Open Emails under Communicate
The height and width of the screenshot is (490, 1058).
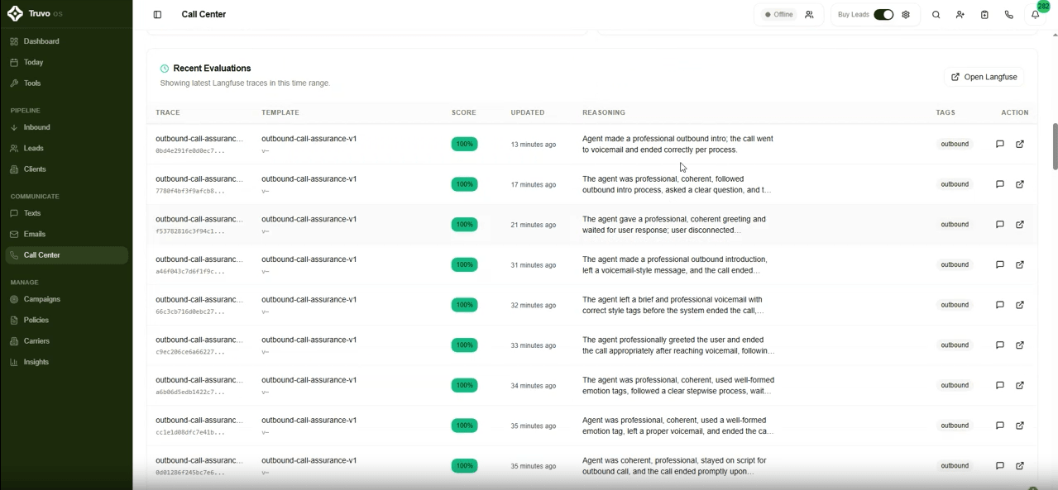point(66,234)
